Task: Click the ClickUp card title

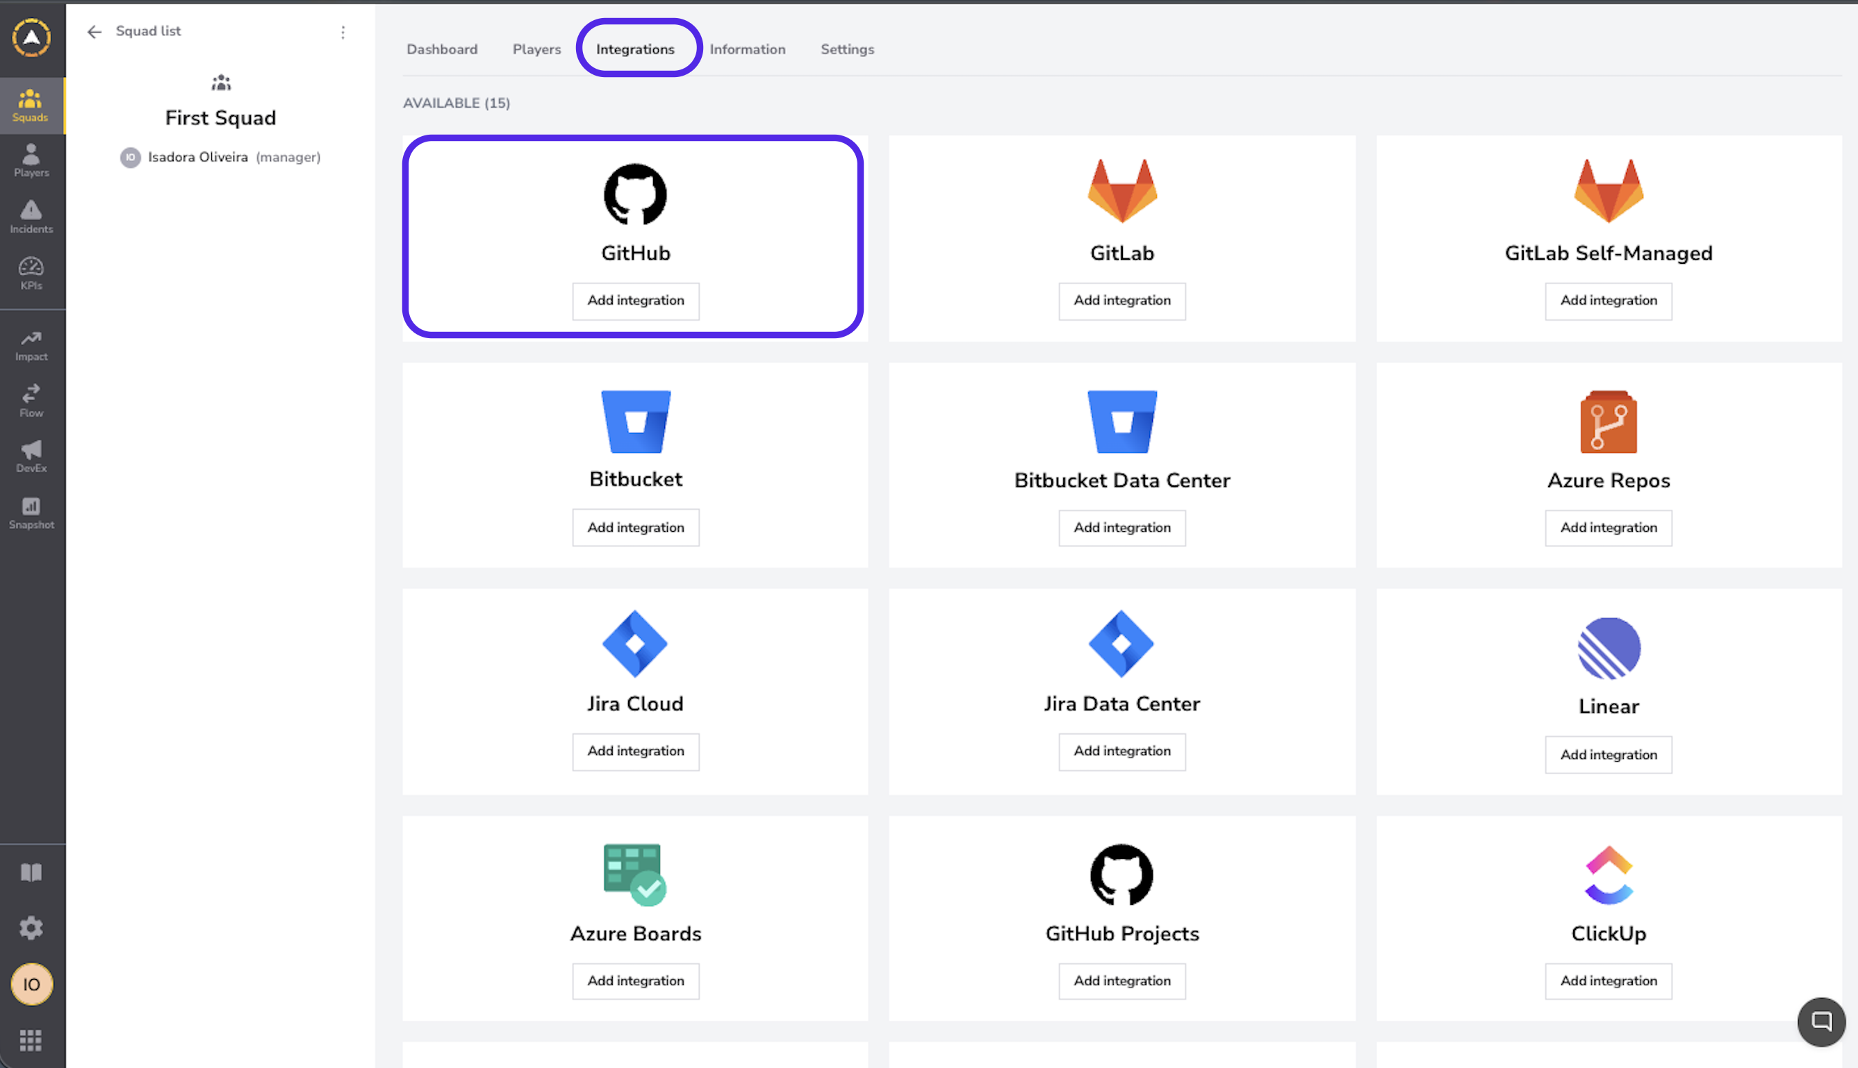Action: [1609, 934]
